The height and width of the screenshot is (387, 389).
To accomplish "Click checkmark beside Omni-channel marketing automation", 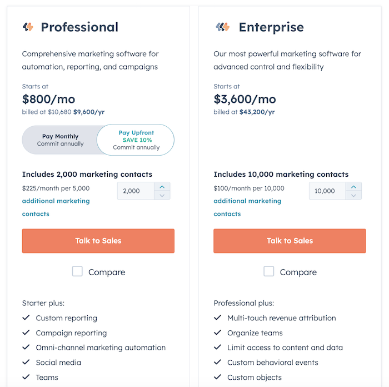I will (x=26, y=348).
